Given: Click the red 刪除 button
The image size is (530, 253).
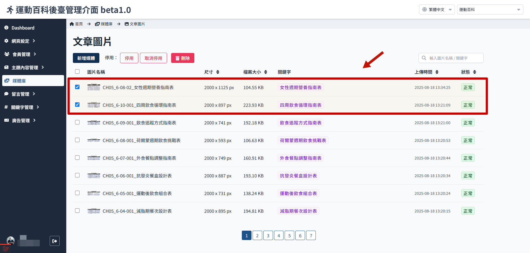Looking at the screenshot, I should [183, 58].
